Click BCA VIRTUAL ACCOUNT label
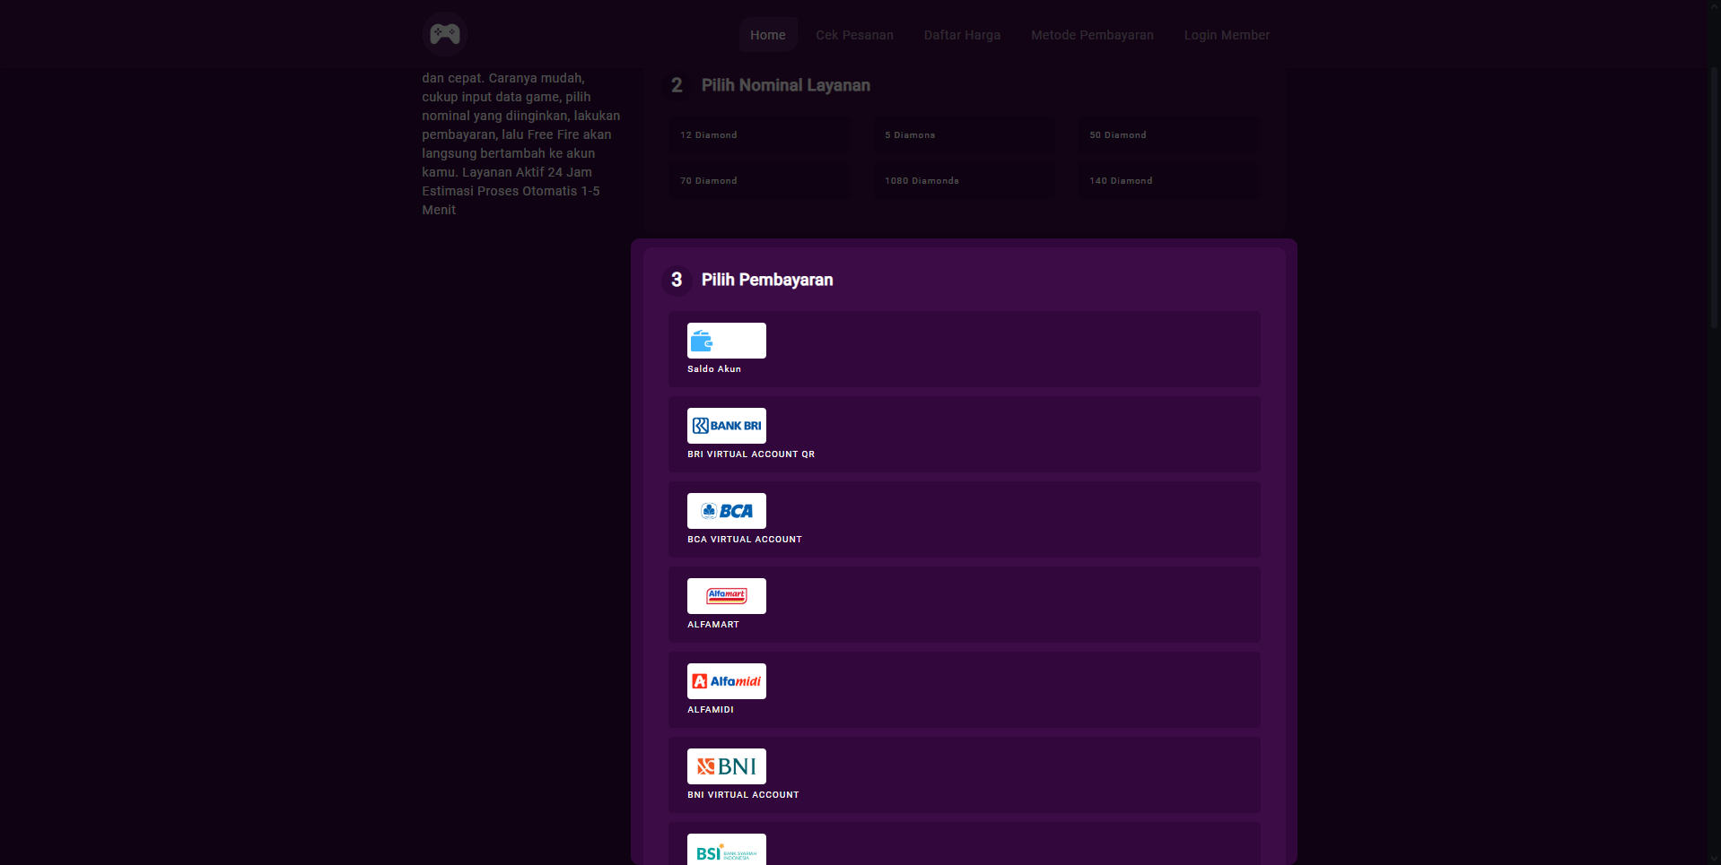The height and width of the screenshot is (865, 1721). click(x=745, y=540)
